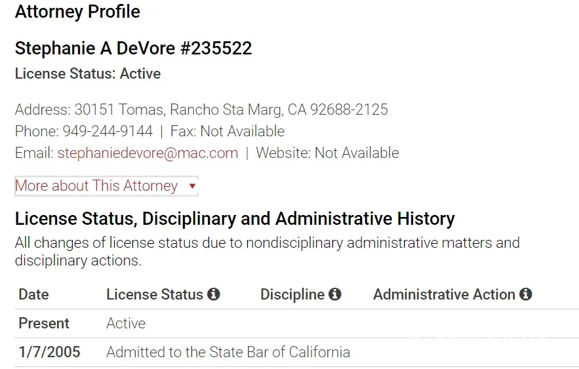Click the Website: Not Available text
Screen dimensions: 579x369
[327, 153]
